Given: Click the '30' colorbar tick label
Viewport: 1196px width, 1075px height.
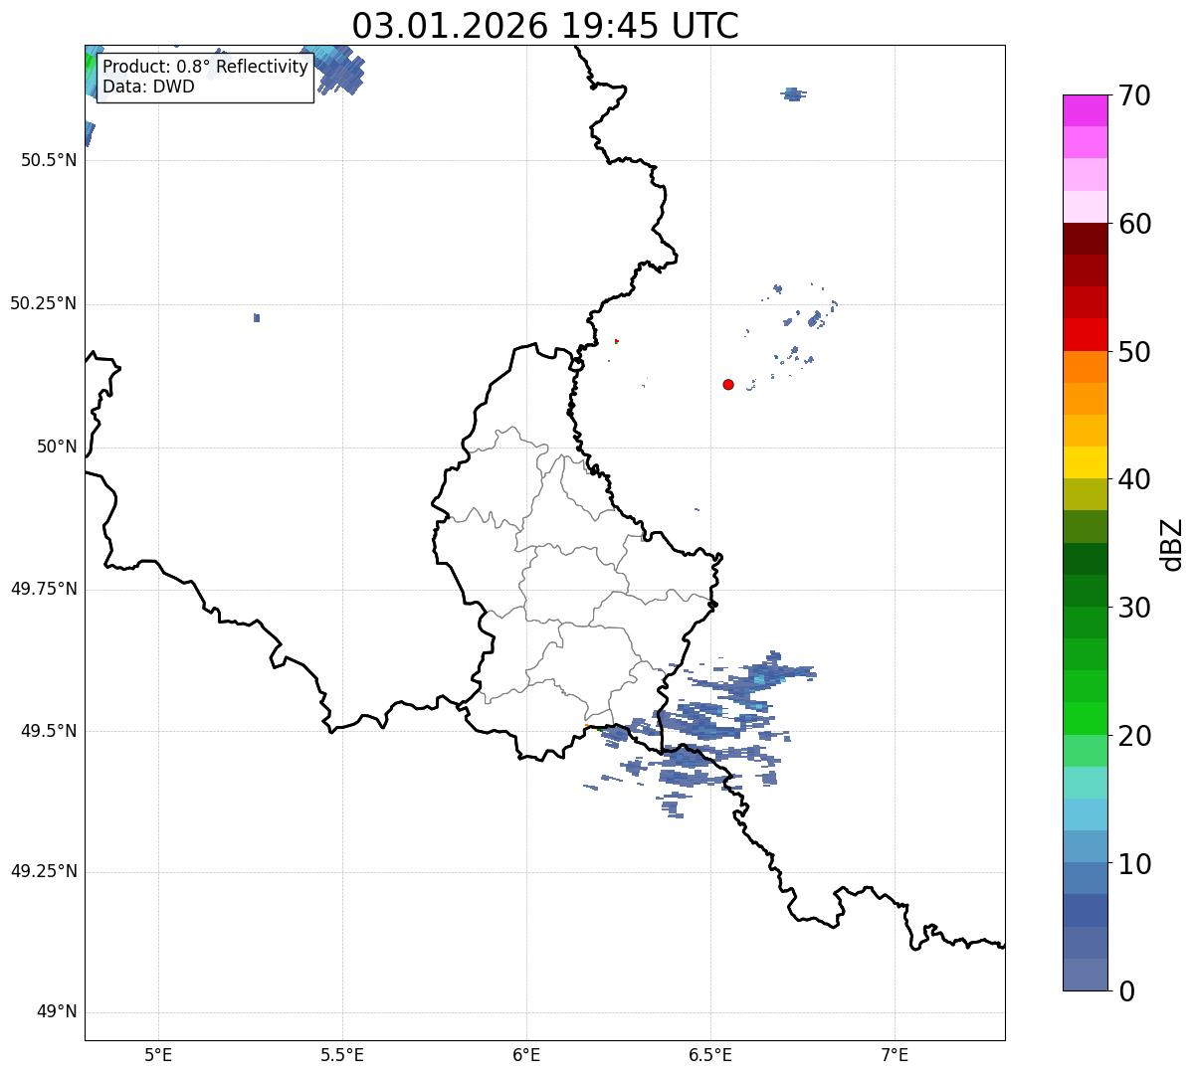Looking at the screenshot, I should tap(1135, 608).
